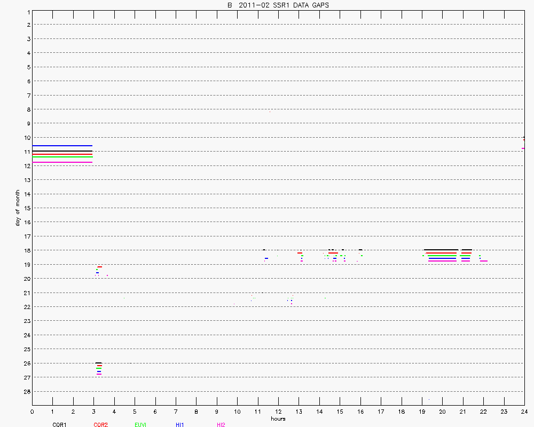Screen dimensions: 534x427
Task: Select the red COR2 legend label
Action: pos(100,425)
